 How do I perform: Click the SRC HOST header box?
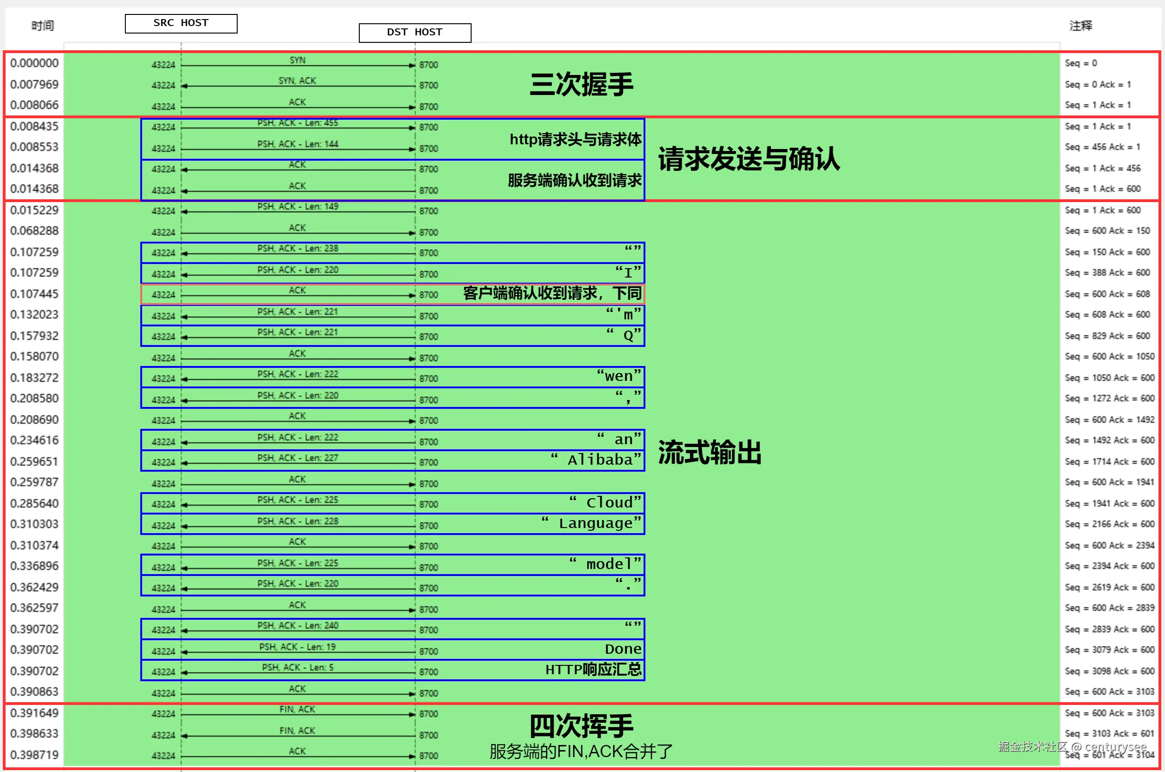[181, 23]
